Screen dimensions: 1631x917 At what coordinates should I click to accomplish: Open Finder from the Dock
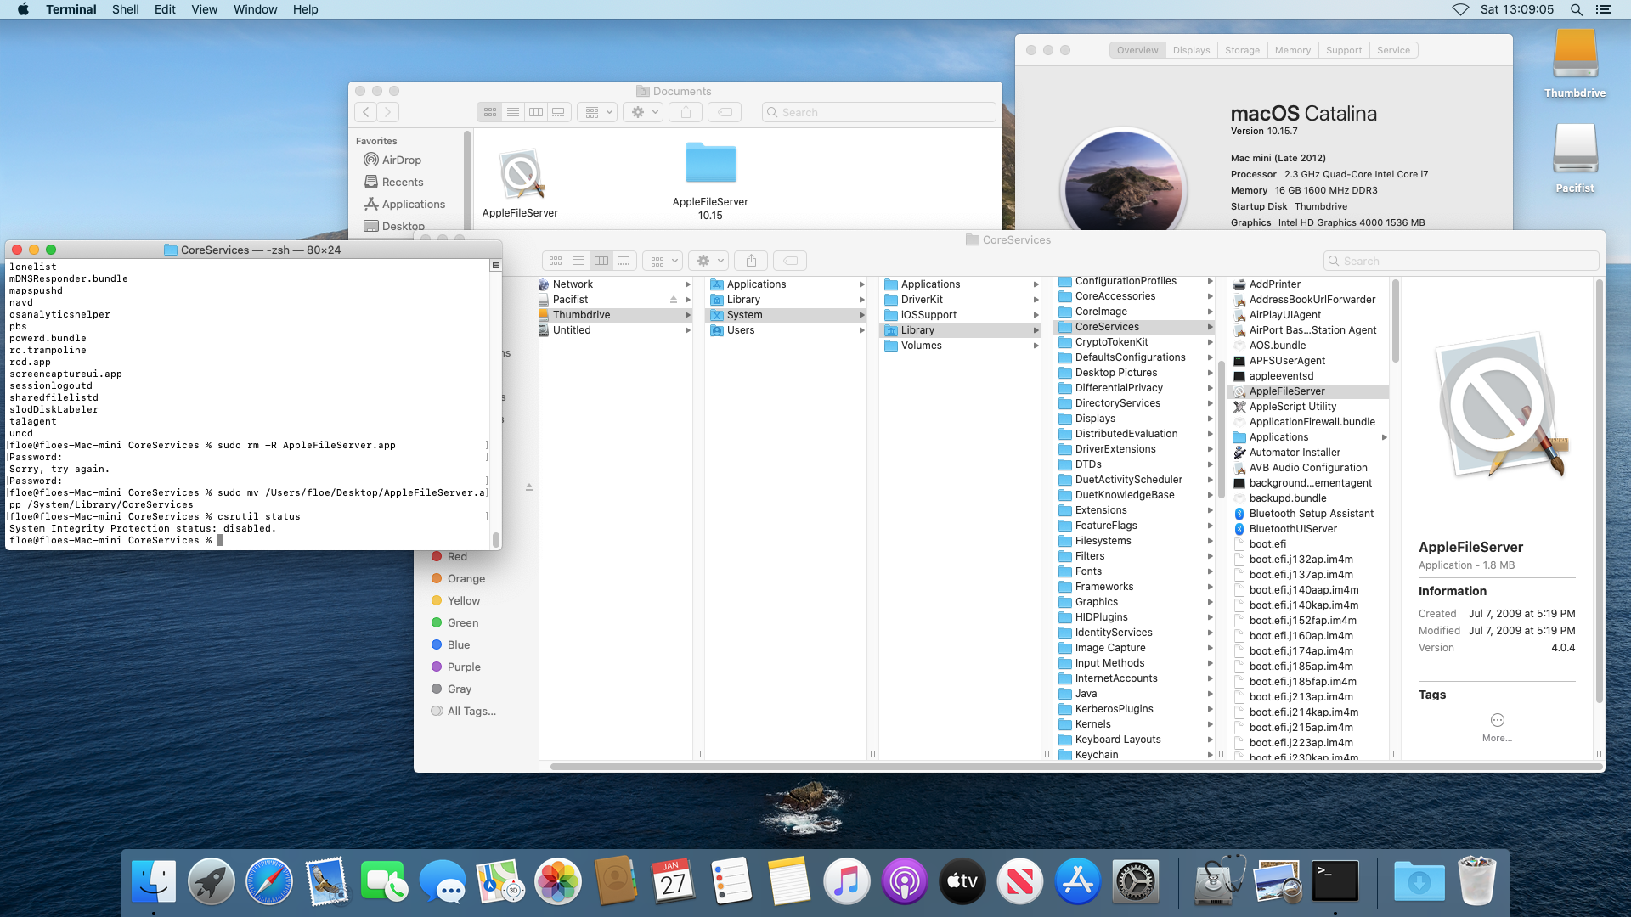pyautogui.click(x=154, y=880)
